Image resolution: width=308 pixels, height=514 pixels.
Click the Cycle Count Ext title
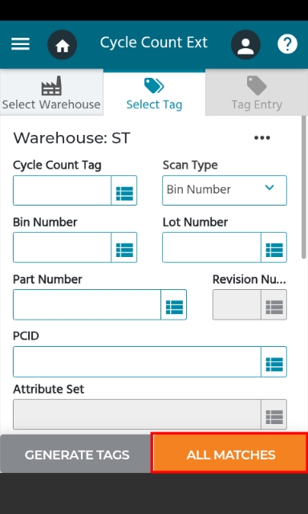(154, 43)
